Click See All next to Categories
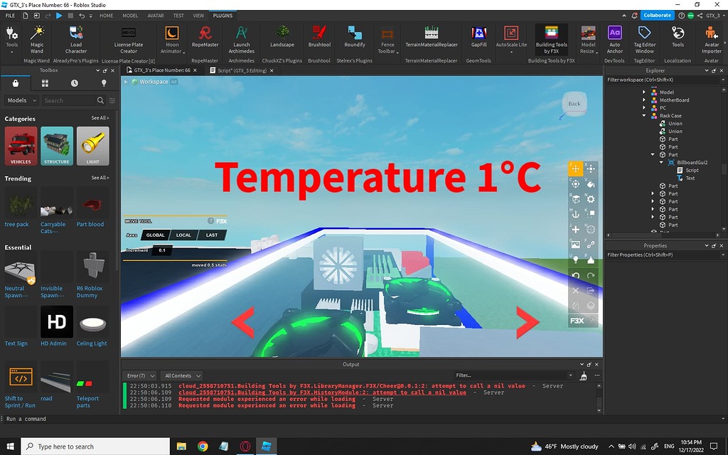 (100, 118)
